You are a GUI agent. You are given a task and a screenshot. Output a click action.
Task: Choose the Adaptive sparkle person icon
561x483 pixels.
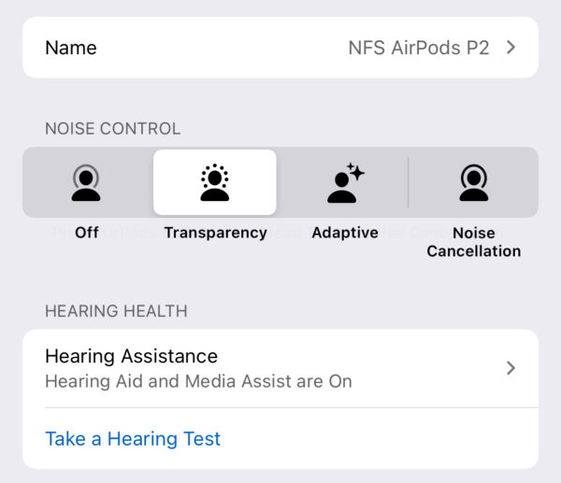pos(345,183)
